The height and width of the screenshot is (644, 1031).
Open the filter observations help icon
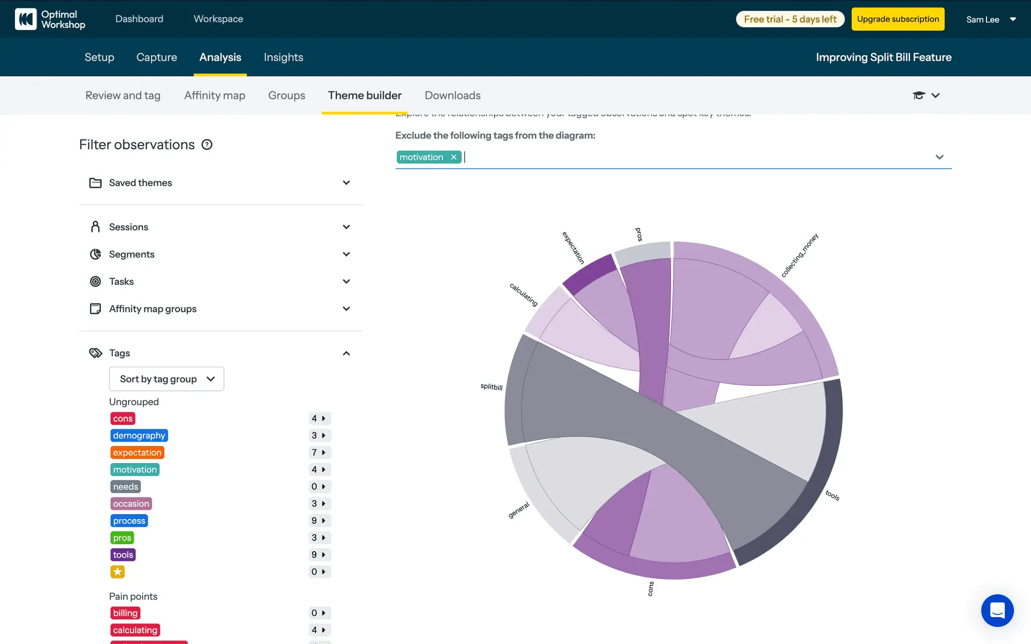207,144
